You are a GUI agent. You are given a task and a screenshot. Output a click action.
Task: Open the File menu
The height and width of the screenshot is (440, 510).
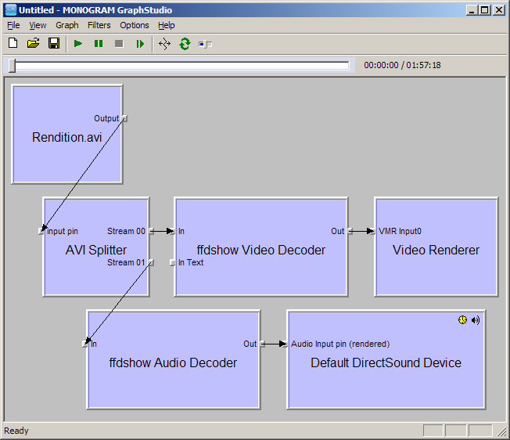(x=13, y=25)
